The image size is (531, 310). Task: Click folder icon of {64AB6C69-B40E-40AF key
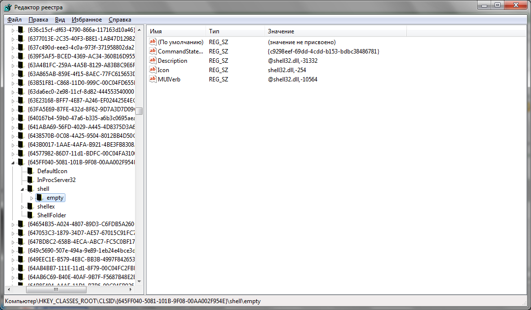coord(21,277)
